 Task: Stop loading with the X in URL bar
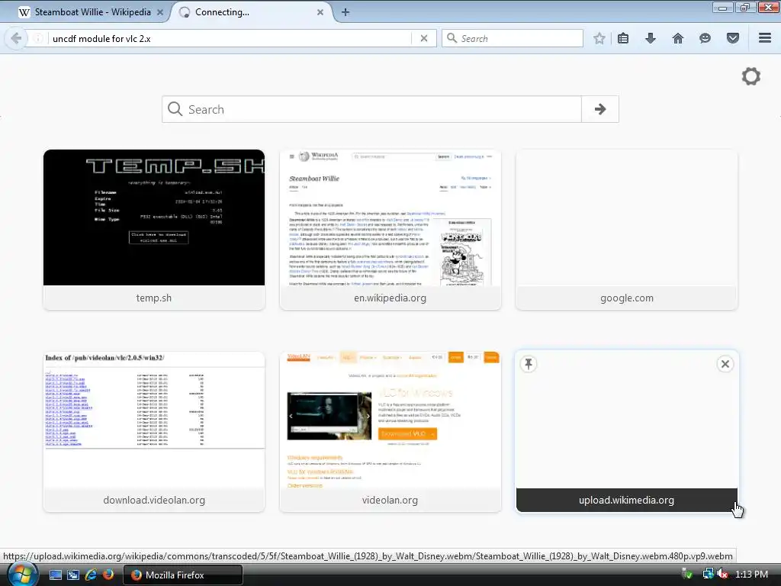point(424,38)
